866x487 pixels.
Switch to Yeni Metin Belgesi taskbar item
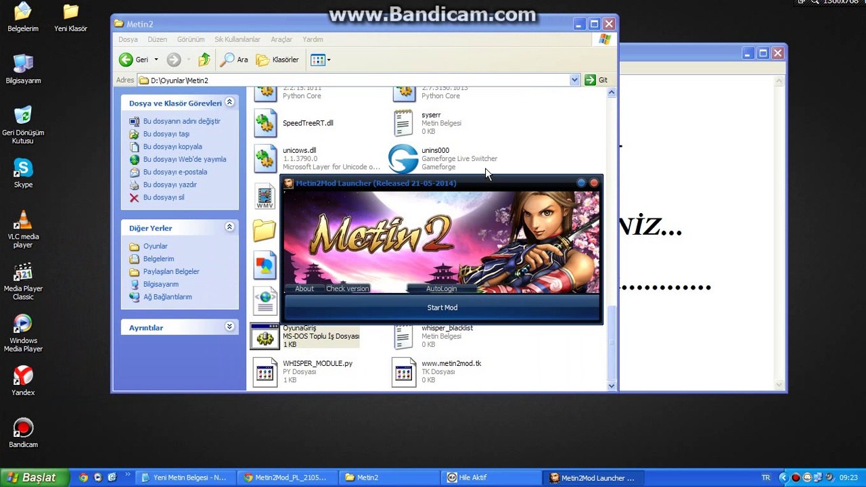click(185, 478)
